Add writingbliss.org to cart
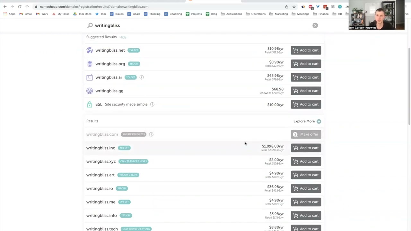 coord(306,64)
